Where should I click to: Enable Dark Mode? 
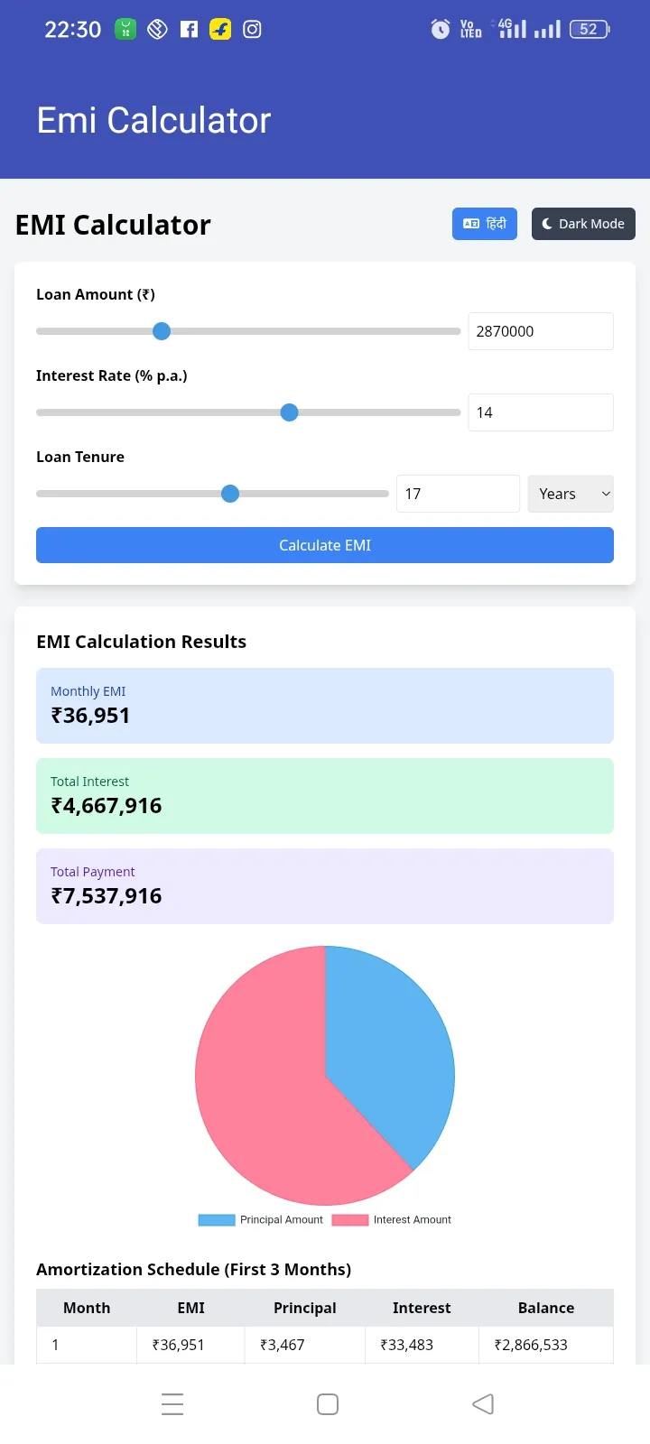583,224
